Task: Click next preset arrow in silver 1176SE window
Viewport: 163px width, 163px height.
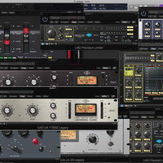Action: pos(4,96)
